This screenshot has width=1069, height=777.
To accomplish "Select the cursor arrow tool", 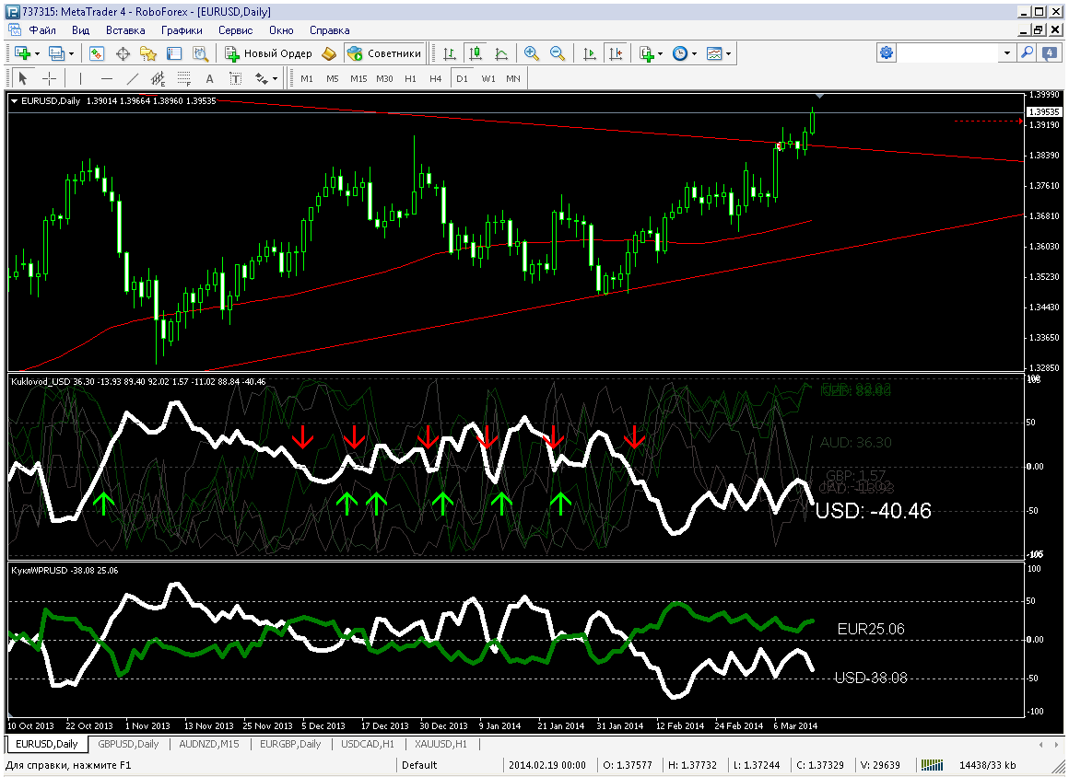I will tap(22, 78).
